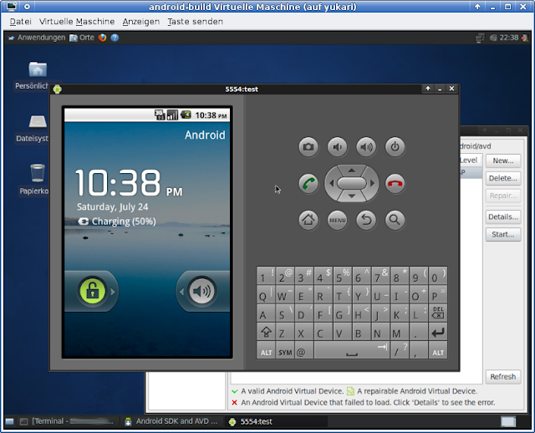Click the @ key on emulator keyboard
This screenshot has width=535, height=433.
pos(304,351)
